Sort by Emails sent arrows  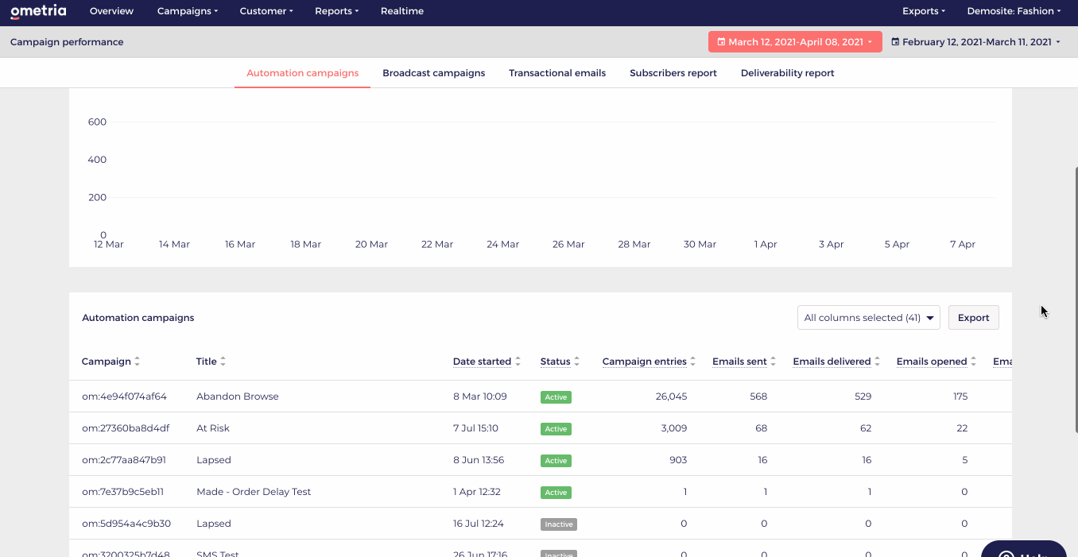point(774,362)
